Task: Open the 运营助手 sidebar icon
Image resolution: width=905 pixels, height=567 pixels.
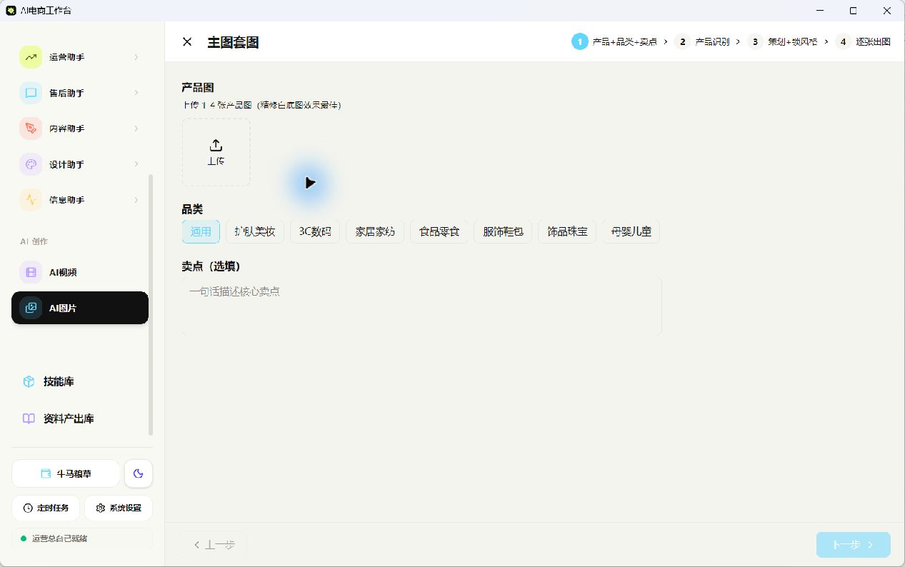Action: 31,57
